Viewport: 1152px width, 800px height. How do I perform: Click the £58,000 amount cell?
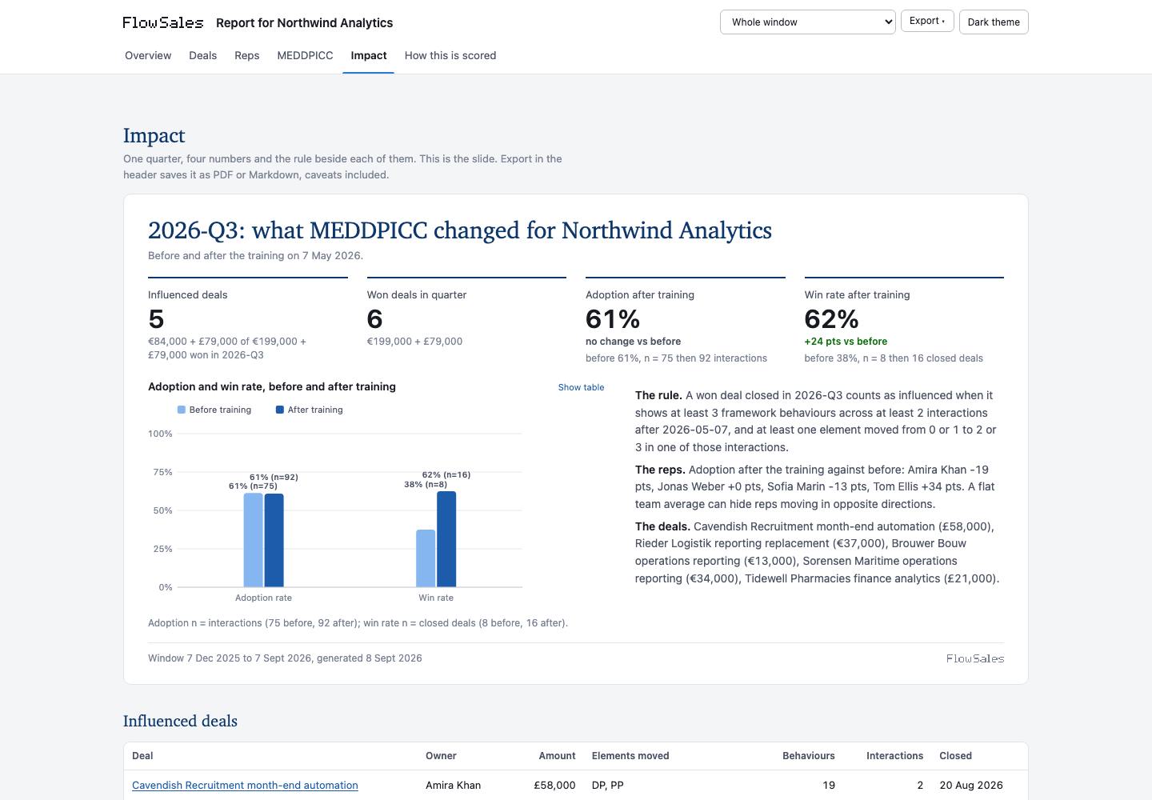click(x=555, y=786)
